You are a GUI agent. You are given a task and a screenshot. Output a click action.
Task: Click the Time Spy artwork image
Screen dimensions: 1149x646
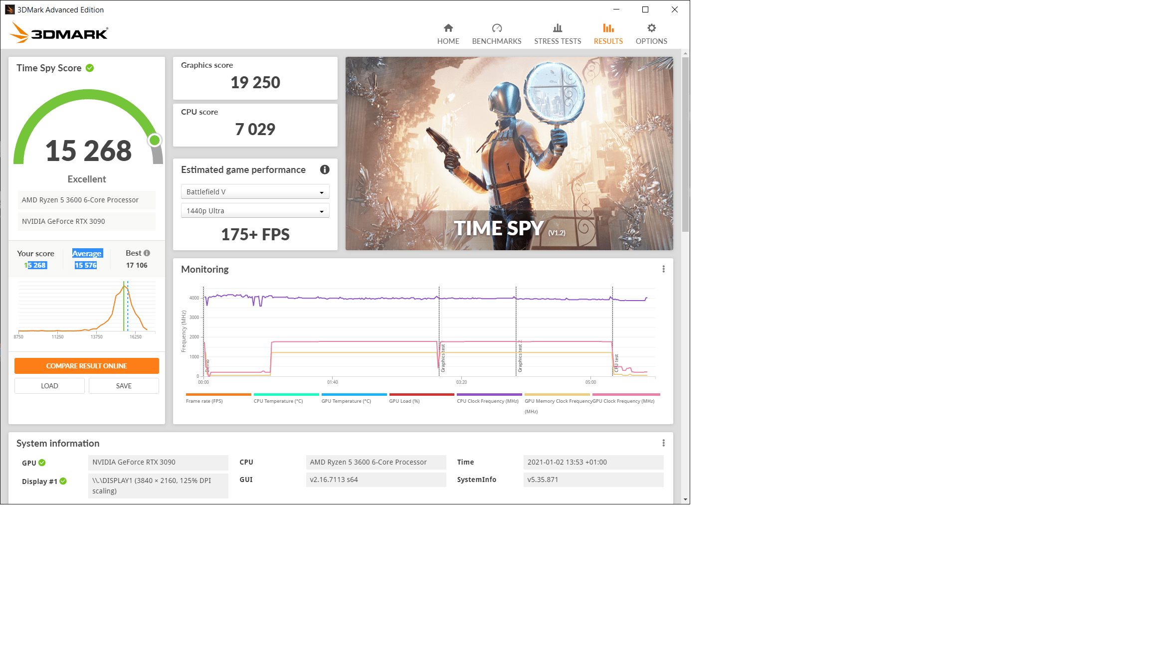[x=509, y=154]
